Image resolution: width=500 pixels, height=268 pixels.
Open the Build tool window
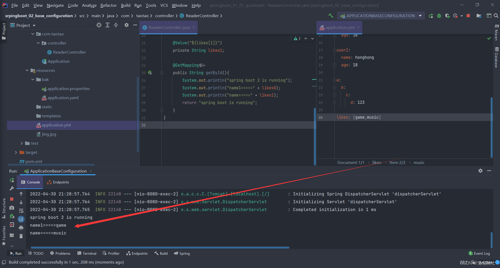(161, 253)
